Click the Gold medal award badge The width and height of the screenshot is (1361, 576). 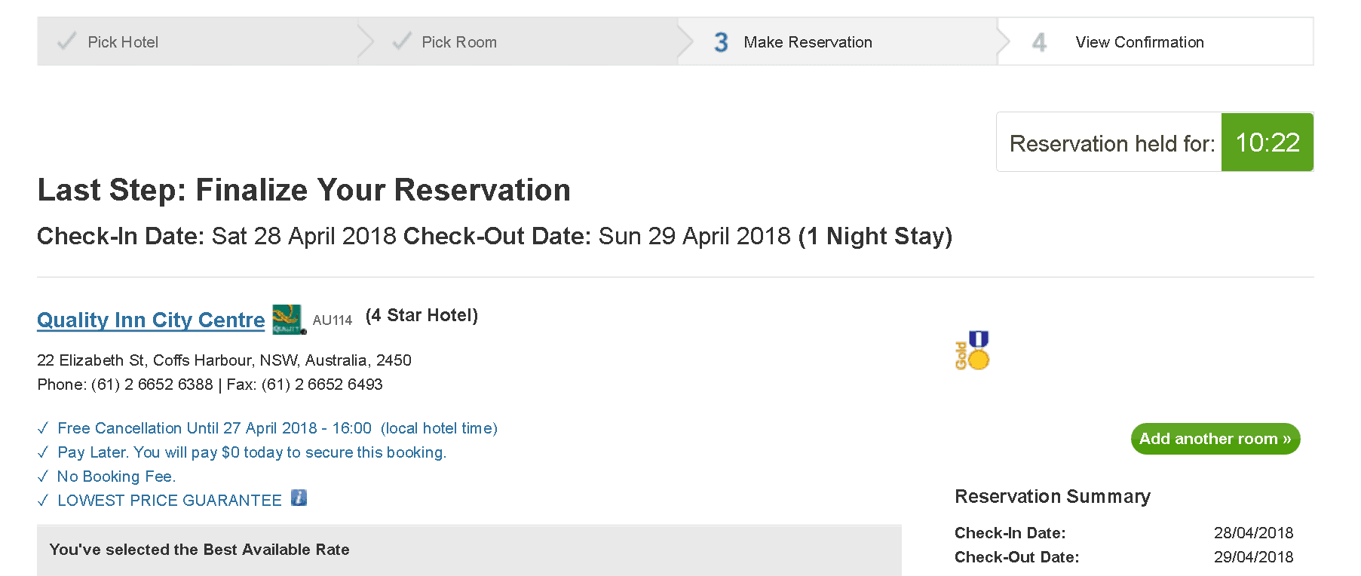[x=973, y=351]
